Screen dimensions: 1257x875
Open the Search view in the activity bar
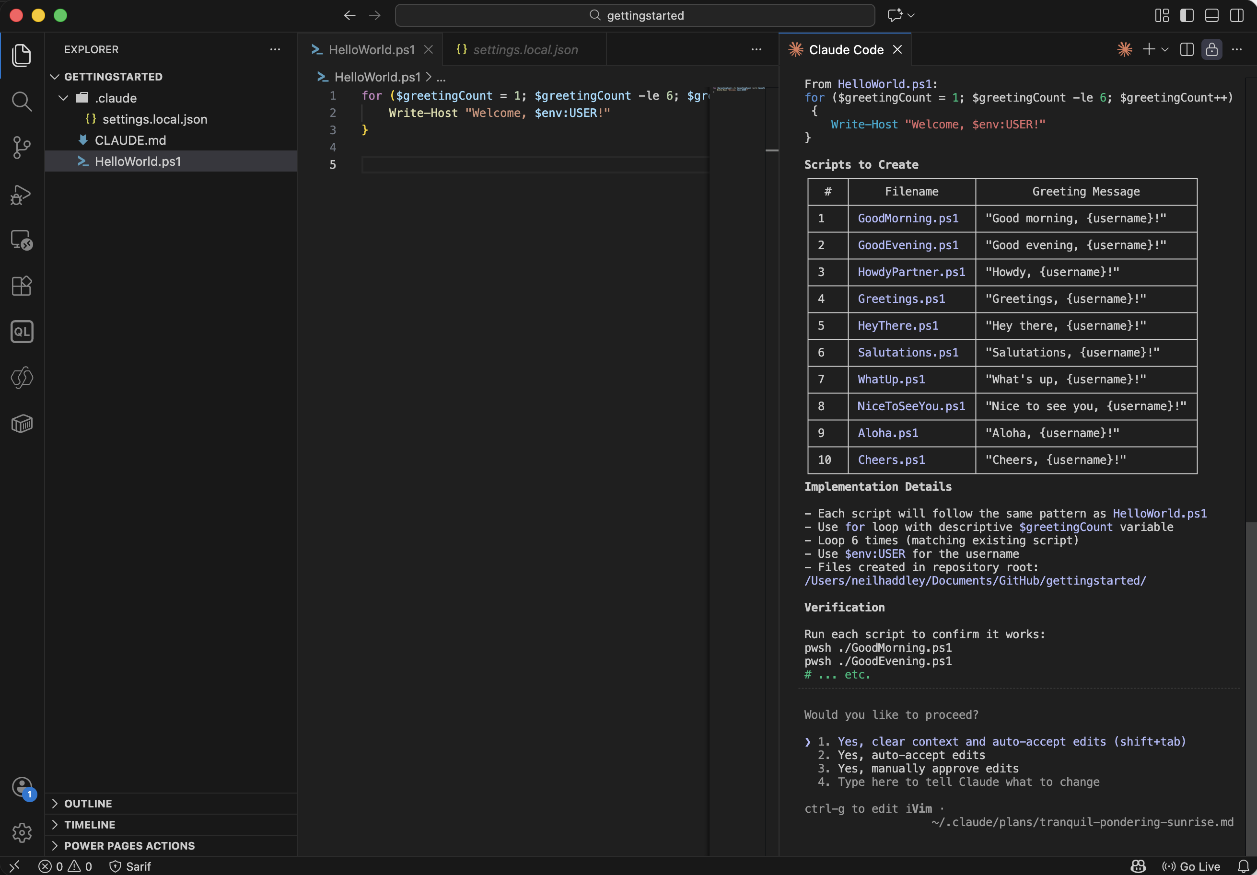coord(22,101)
